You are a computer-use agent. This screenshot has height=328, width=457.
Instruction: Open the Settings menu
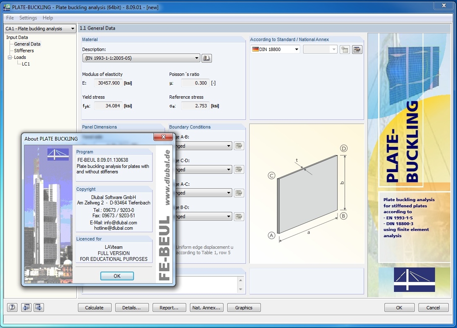click(x=28, y=18)
